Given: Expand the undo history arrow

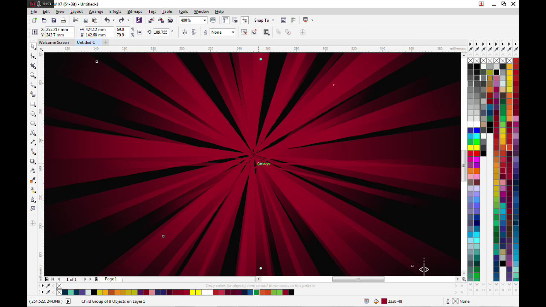Looking at the screenshot, I should click(113, 20).
